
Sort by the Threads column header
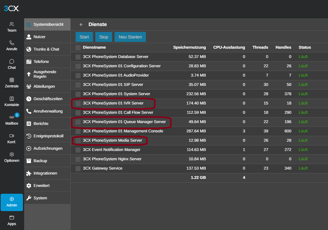click(x=260, y=47)
